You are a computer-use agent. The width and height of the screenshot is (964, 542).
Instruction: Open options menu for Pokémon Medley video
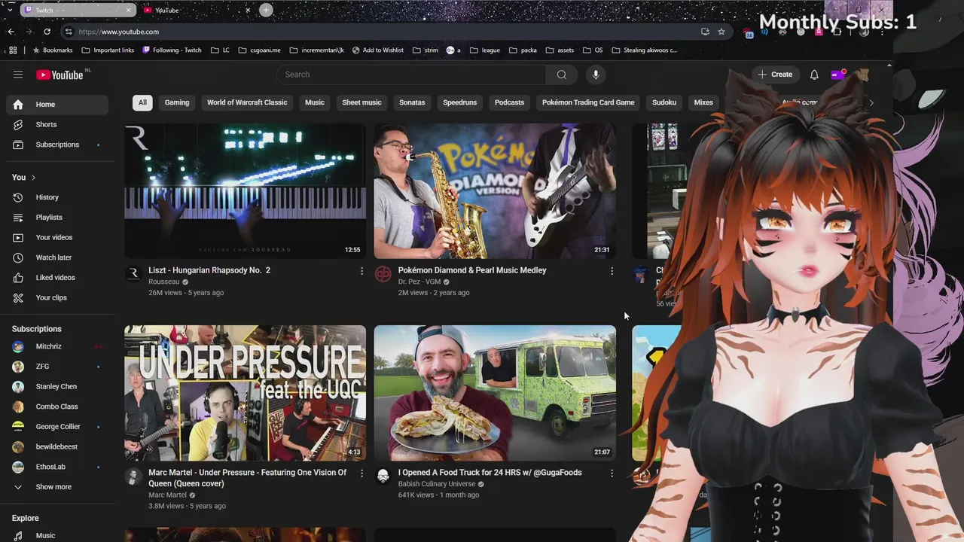[612, 271]
